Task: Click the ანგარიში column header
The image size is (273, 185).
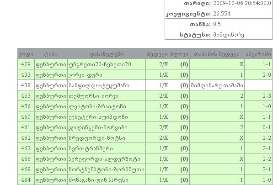Action: [258, 54]
